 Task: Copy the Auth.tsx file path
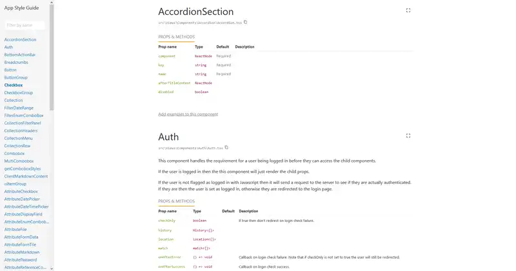226,148
